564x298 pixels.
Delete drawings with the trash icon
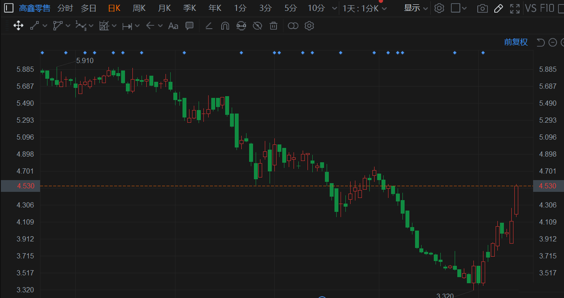[x=274, y=26]
